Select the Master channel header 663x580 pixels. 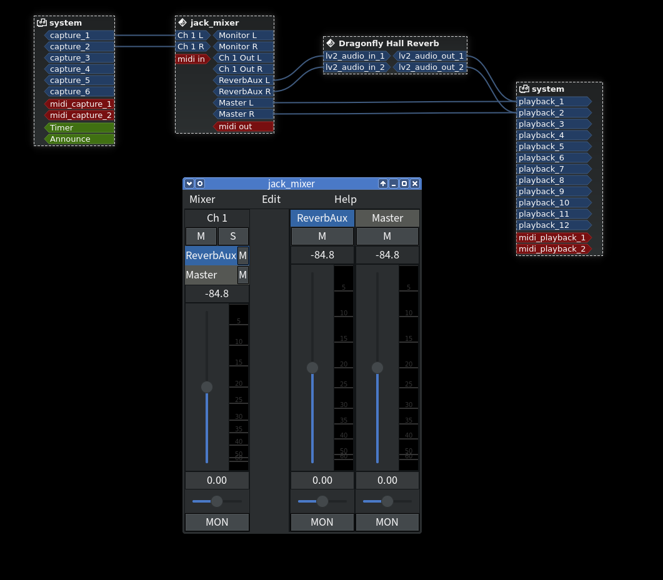(387, 218)
